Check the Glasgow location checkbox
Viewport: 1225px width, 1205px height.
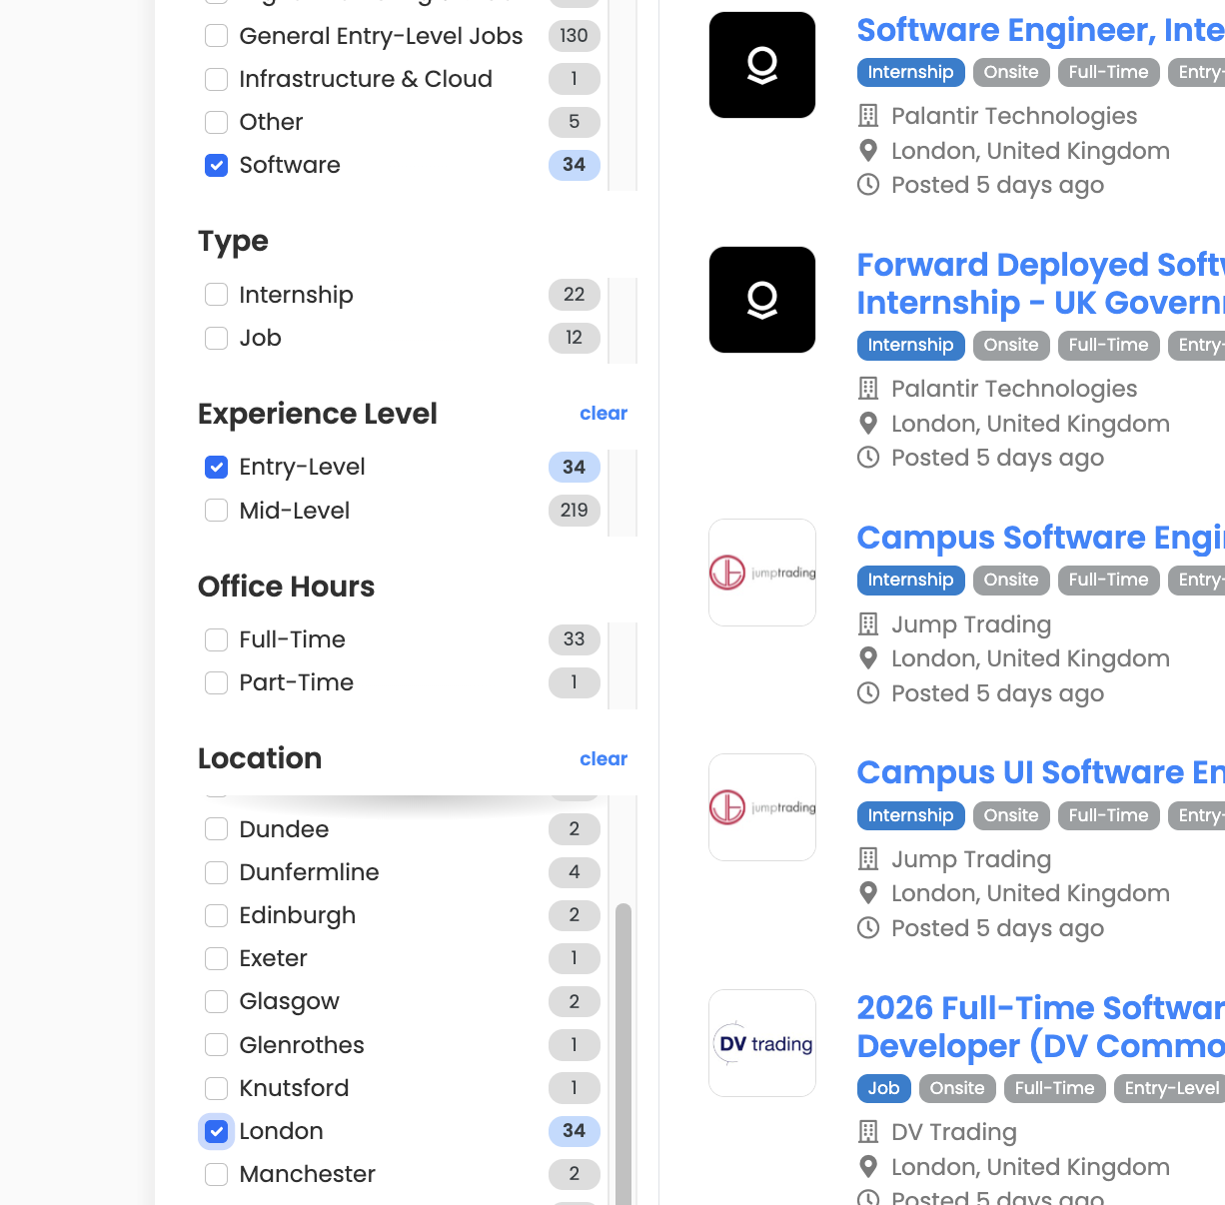(x=216, y=1001)
